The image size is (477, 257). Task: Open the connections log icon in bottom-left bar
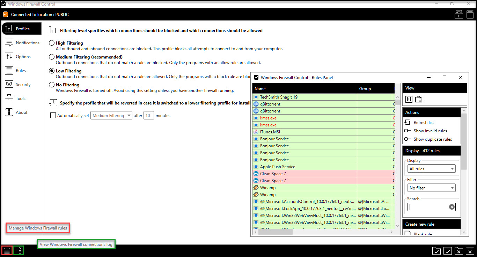coord(18,250)
